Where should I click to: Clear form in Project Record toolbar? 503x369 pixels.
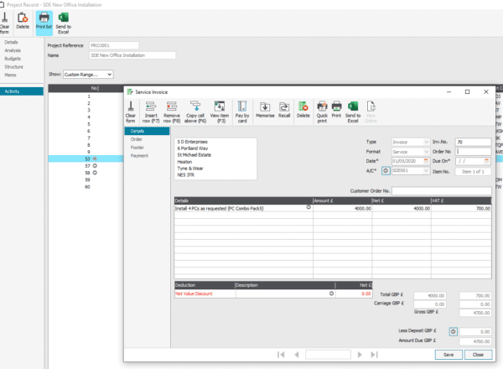[x=4, y=23]
